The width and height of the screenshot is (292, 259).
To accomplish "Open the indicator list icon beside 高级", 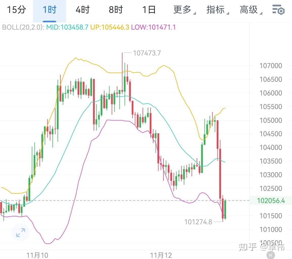I will (278, 10).
